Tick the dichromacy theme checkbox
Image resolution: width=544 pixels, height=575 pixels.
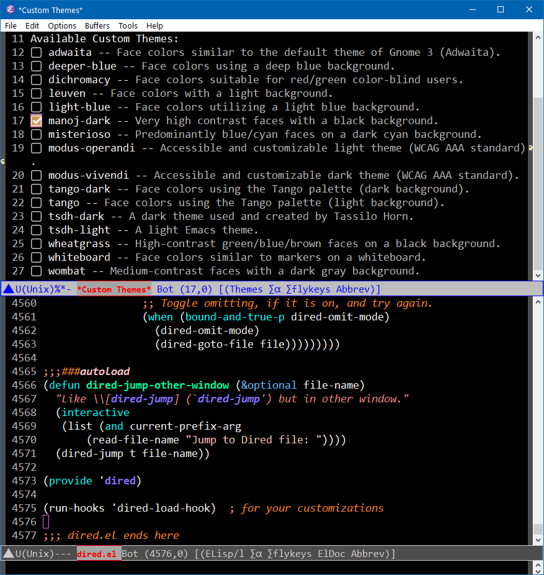click(36, 79)
